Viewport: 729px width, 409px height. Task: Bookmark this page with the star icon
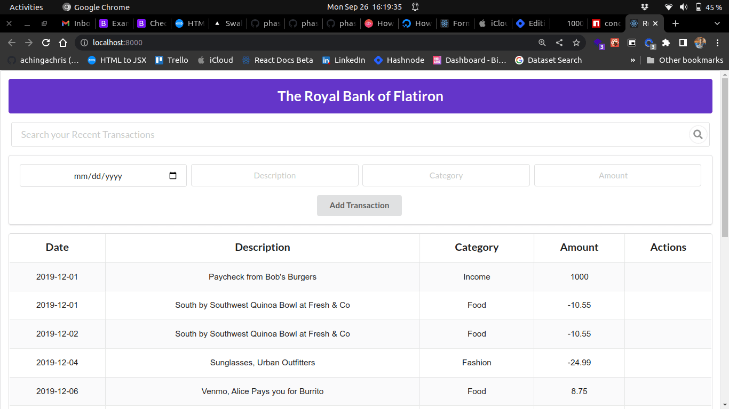[x=576, y=43]
